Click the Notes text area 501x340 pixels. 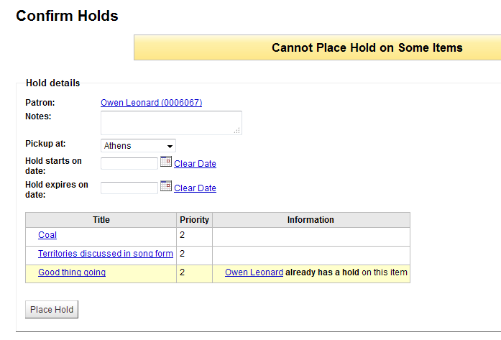(x=171, y=122)
